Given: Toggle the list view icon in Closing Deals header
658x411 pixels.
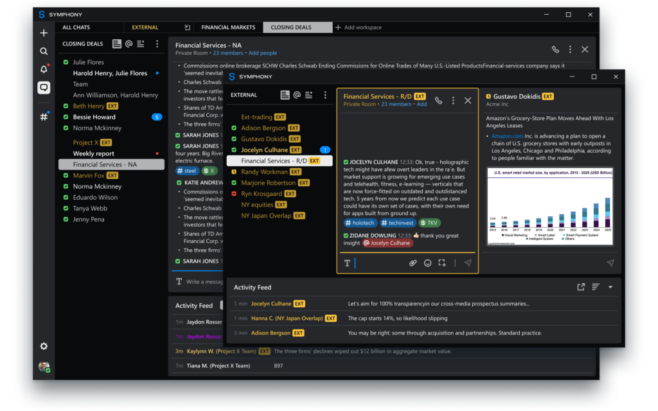Looking at the screenshot, I should click(116, 44).
